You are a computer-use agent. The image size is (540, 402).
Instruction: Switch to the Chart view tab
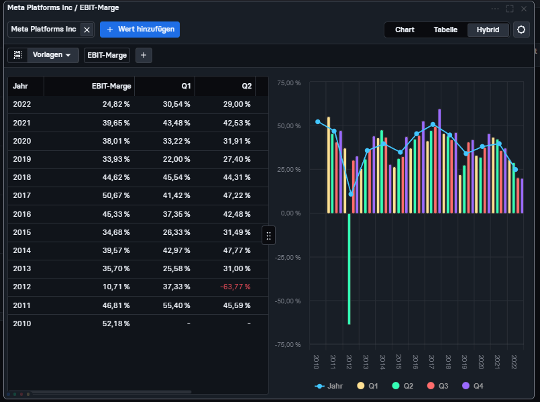point(404,30)
